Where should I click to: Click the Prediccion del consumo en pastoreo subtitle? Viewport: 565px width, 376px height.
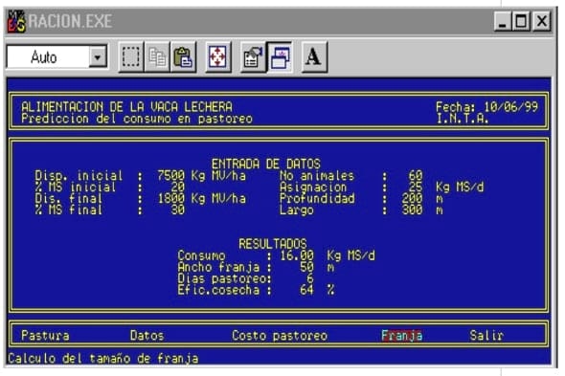pyautogui.click(x=137, y=119)
